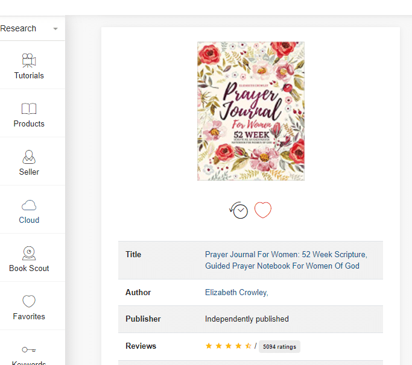The width and height of the screenshot is (412, 365).
Task: Open author Elizabeth Crowley link
Action: (x=236, y=292)
